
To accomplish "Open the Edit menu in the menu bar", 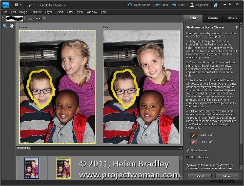I will pos(14,12).
